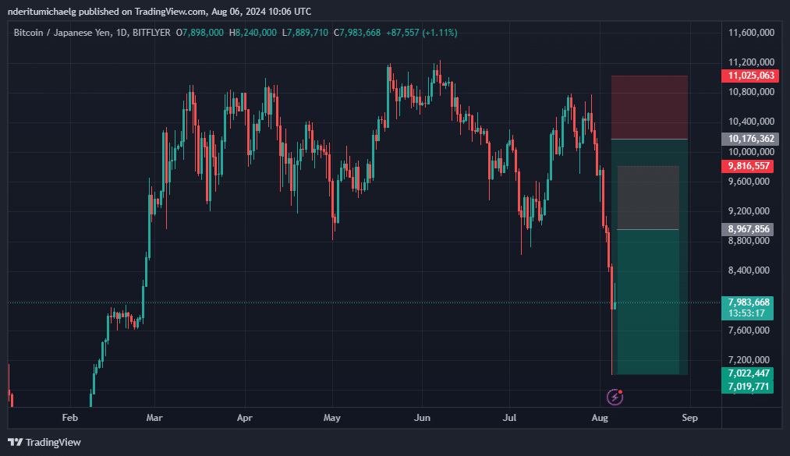Select the grey stop zone of inner position

tap(648, 198)
